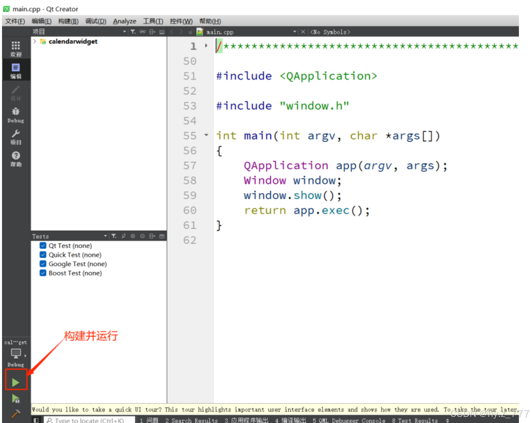Uncheck Boost Test (none)
The image size is (531, 423).
(x=43, y=273)
